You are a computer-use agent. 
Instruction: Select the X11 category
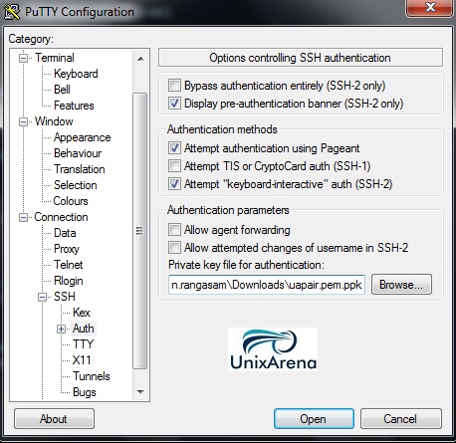[x=82, y=360]
